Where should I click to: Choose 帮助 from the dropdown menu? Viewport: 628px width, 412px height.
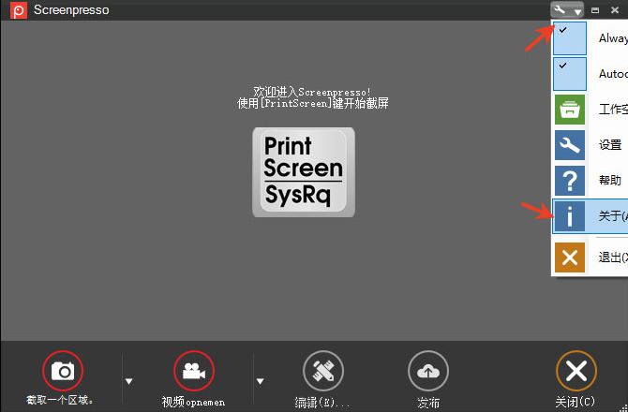610,181
